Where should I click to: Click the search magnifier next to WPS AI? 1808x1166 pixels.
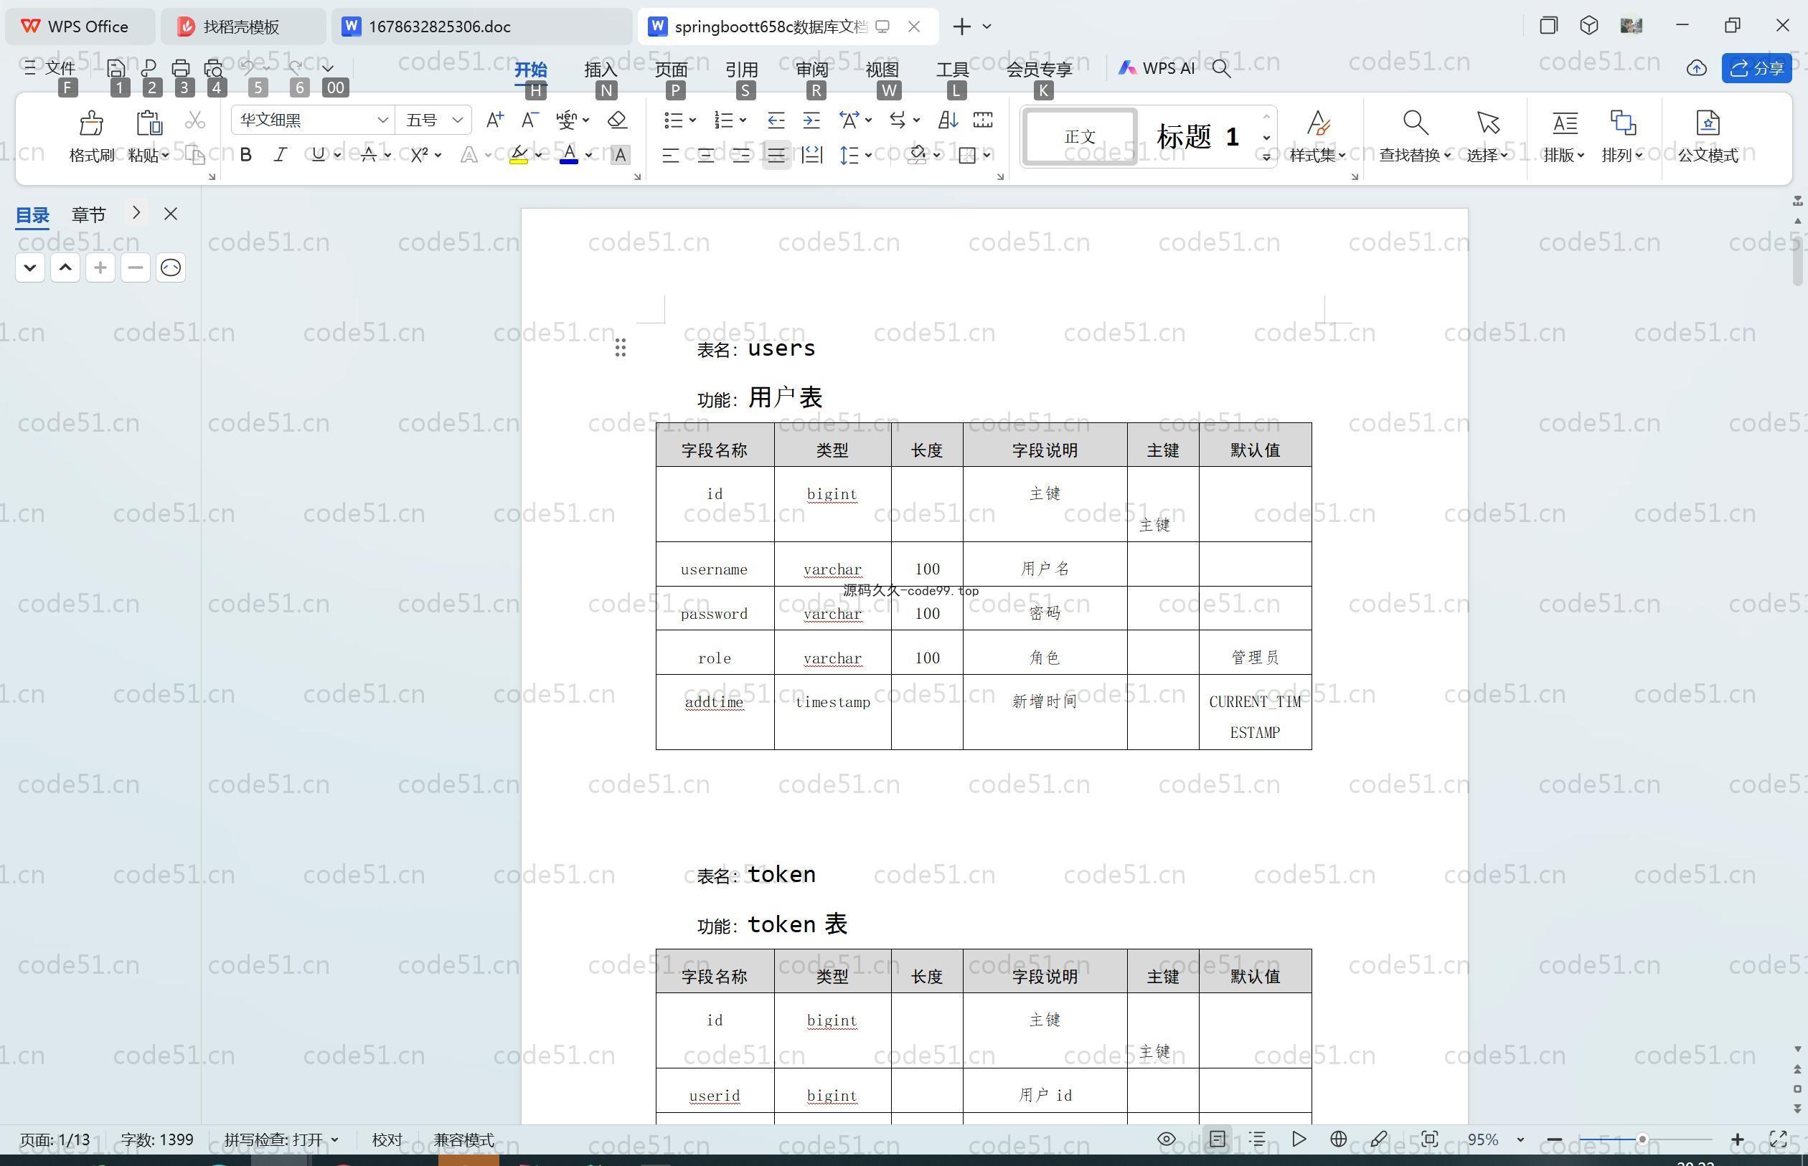pyautogui.click(x=1221, y=69)
